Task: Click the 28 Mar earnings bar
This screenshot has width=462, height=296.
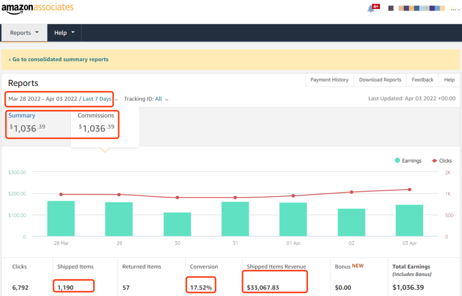Action: tap(61, 219)
